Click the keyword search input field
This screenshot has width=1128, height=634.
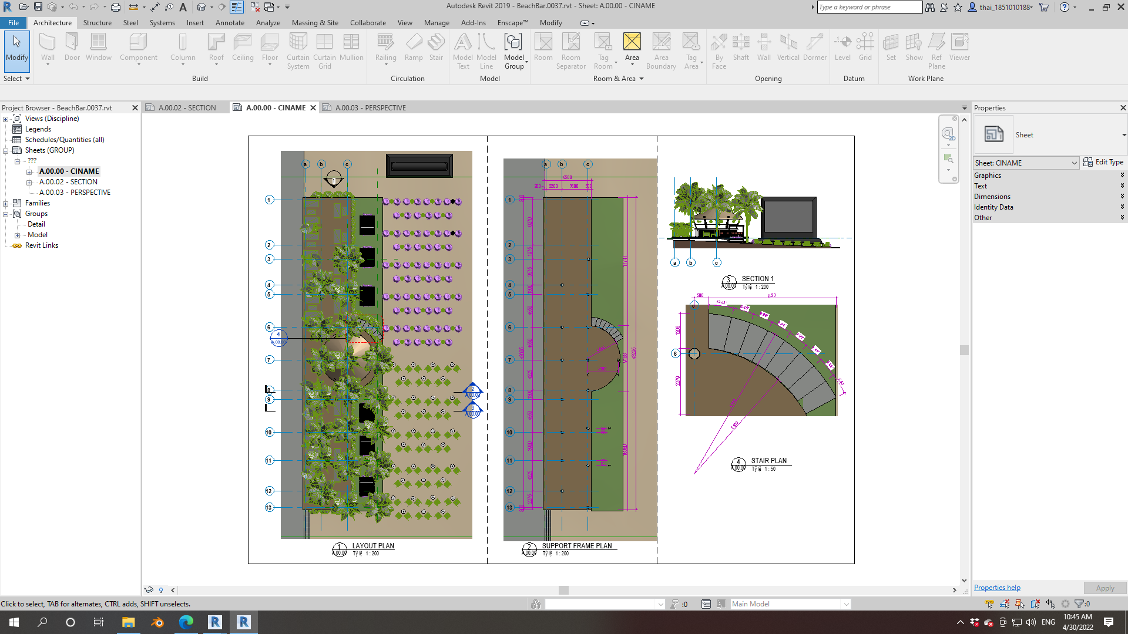[x=869, y=7]
